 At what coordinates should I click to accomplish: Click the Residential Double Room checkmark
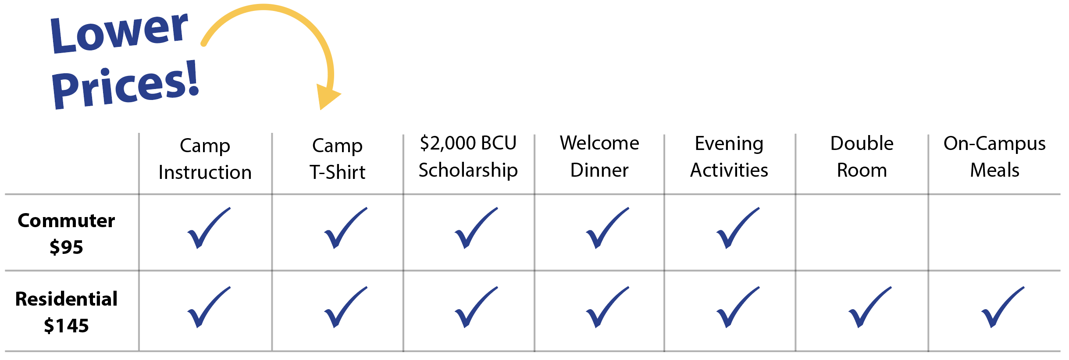[x=870, y=307]
